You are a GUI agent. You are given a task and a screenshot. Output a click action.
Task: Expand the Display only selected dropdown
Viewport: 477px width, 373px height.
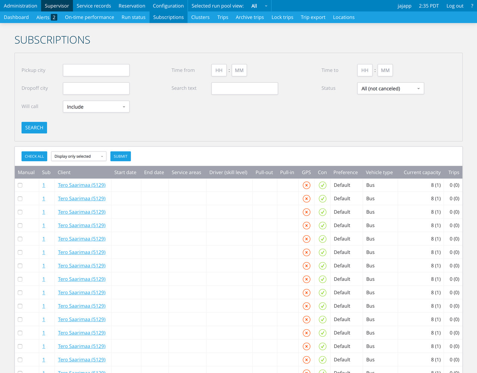coord(79,156)
